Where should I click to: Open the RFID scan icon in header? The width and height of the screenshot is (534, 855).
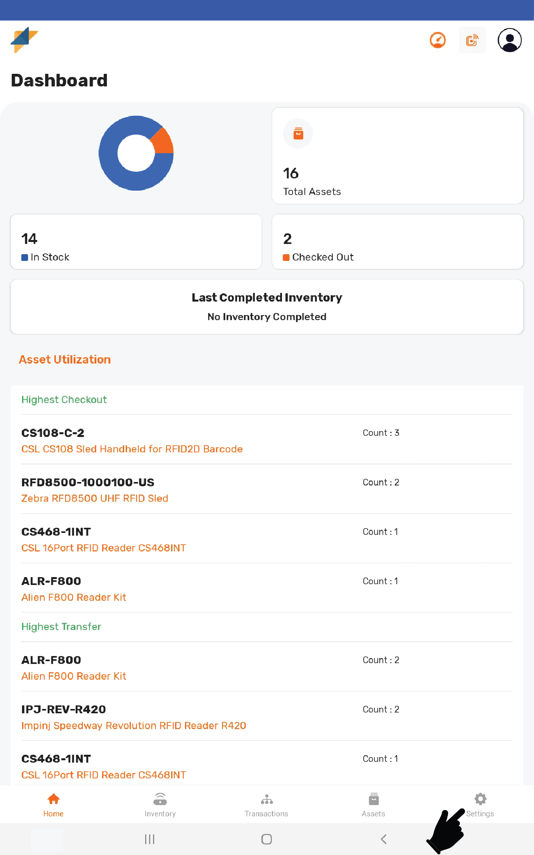pos(472,40)
